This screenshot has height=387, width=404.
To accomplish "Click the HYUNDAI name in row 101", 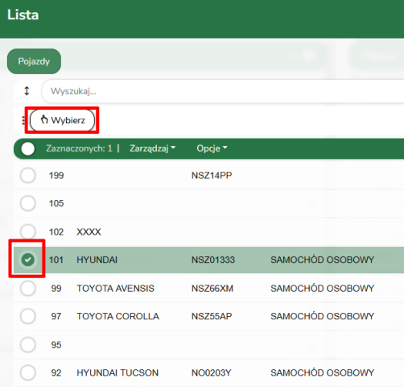I will pos(97,260).
